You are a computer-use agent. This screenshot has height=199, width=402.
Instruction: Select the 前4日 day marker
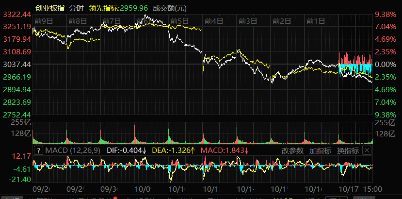[x=213, y=21]
